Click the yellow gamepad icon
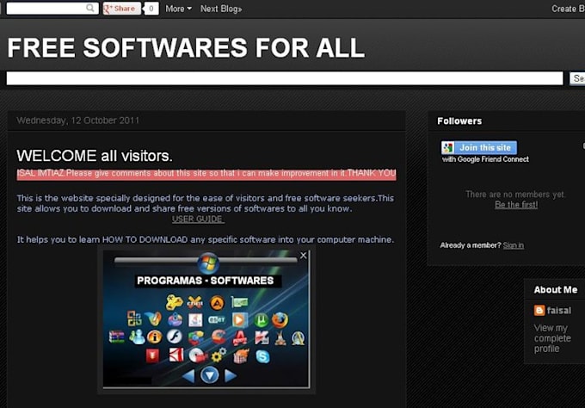585x408 pixels. click(174, 302)
